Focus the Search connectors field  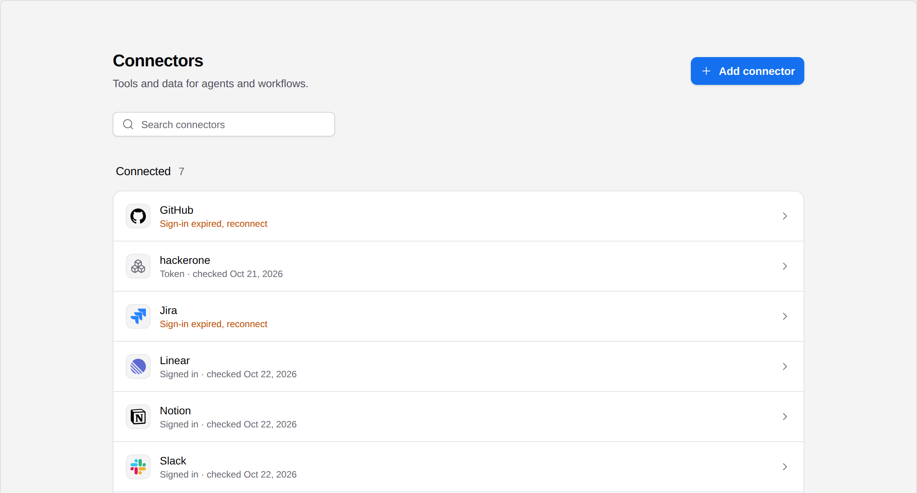click(x=224, y=124)
